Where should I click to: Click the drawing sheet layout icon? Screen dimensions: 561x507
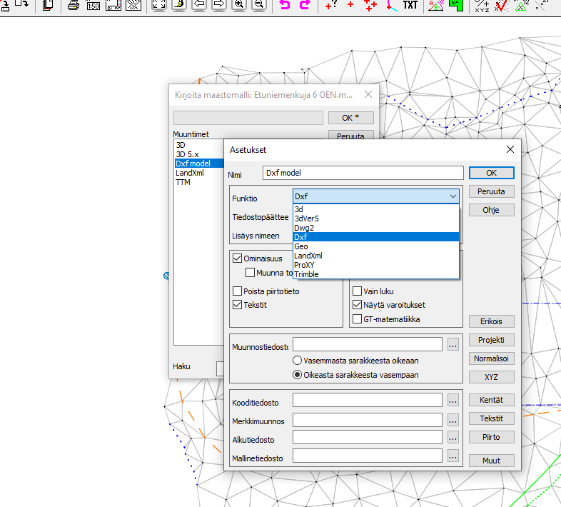(113, 5)
